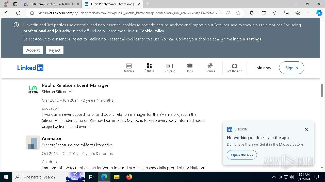Viewport: 325px width, 182px height.
Task: Click the Animator job title
Action: (x=52, y=139)
